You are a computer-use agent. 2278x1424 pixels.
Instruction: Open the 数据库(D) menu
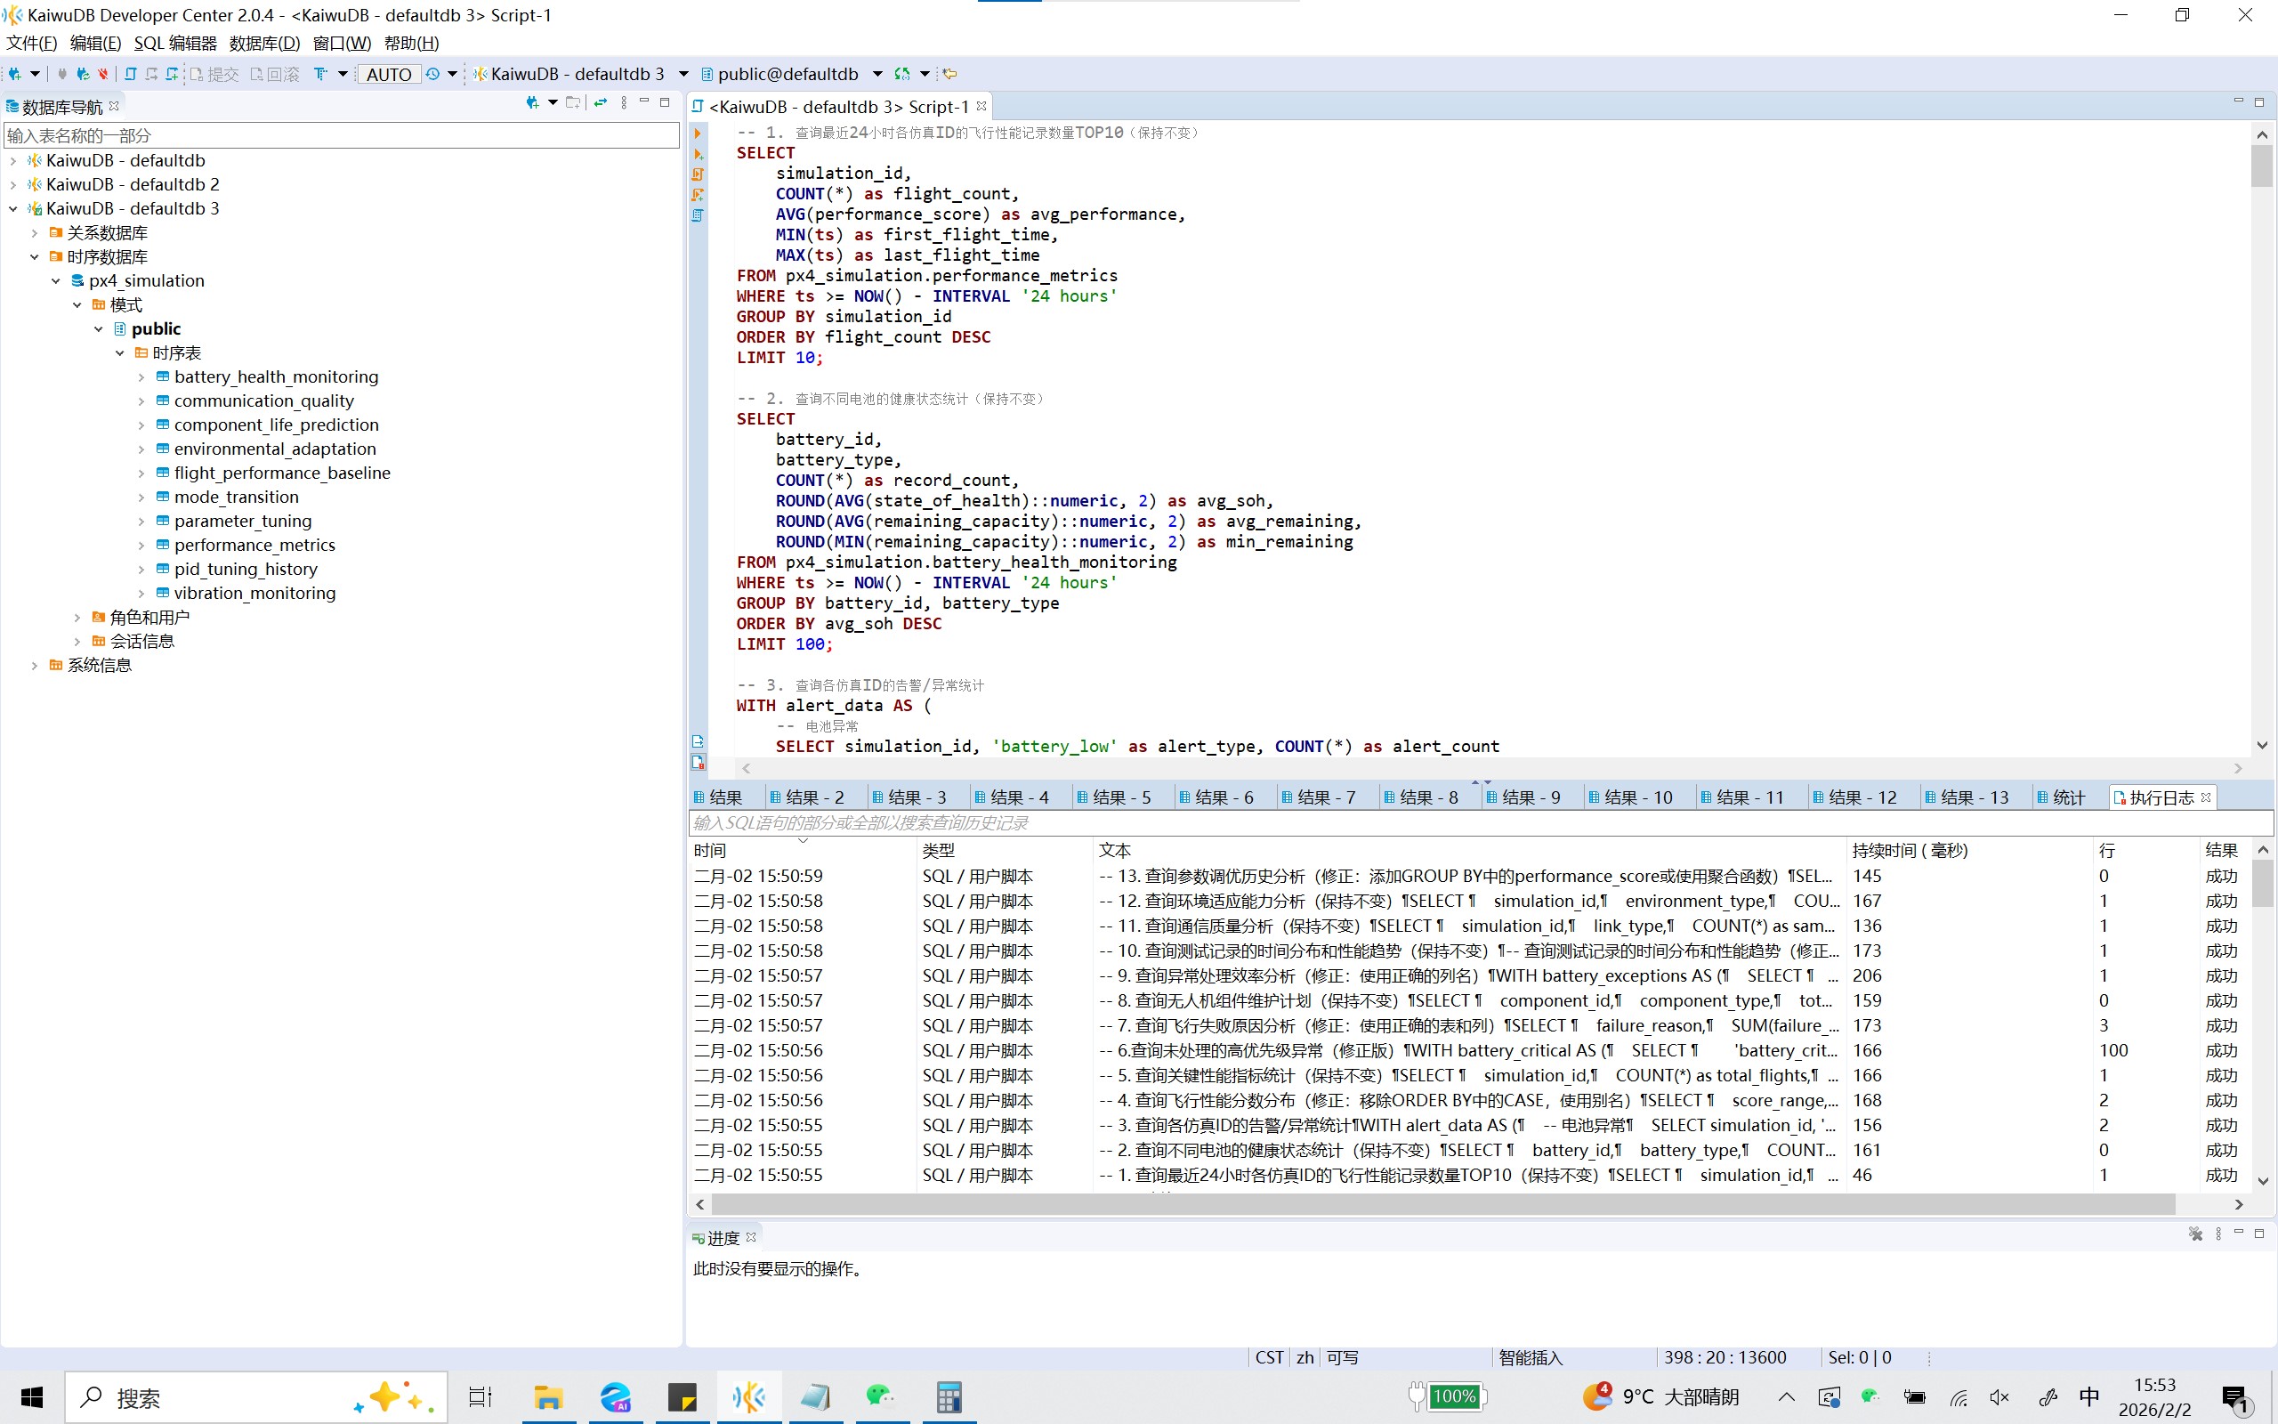pos(263,43)
